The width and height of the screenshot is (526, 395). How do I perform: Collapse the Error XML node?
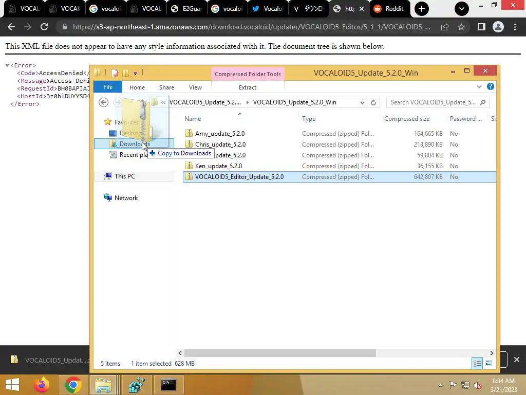click(x=7, y=65)
